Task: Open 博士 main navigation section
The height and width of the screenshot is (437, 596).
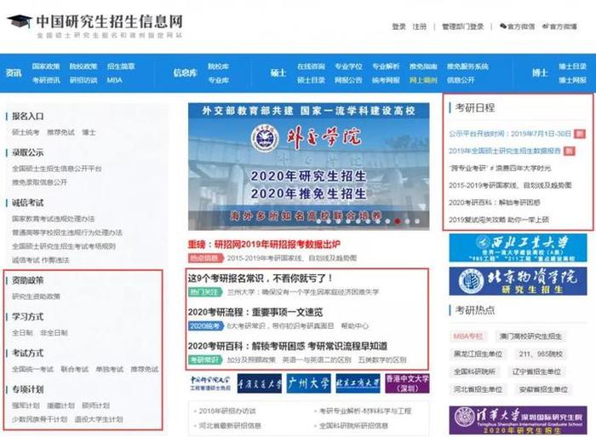Action: [x=539, y=72]
